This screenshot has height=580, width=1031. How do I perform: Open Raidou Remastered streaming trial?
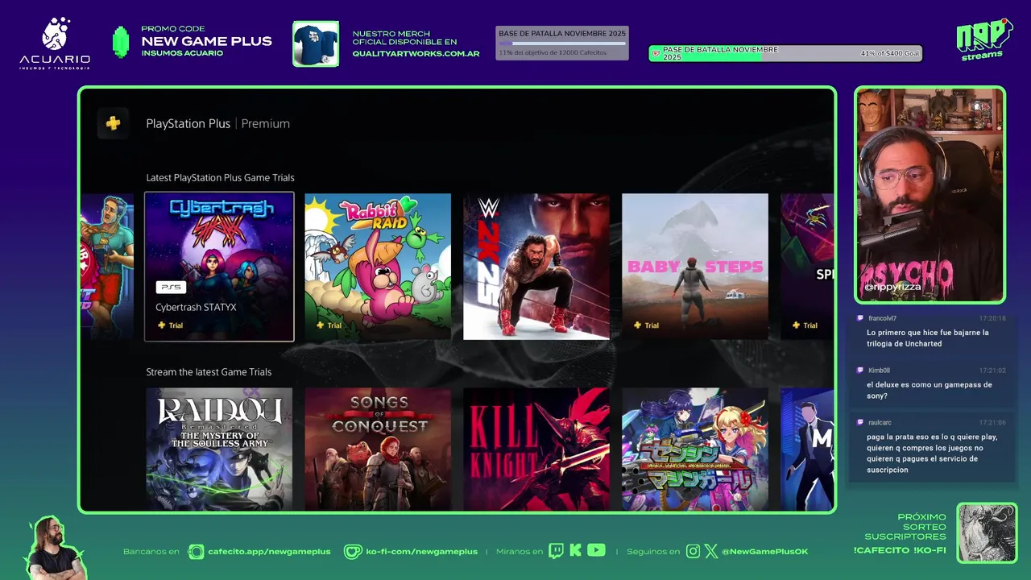(219, 449)
